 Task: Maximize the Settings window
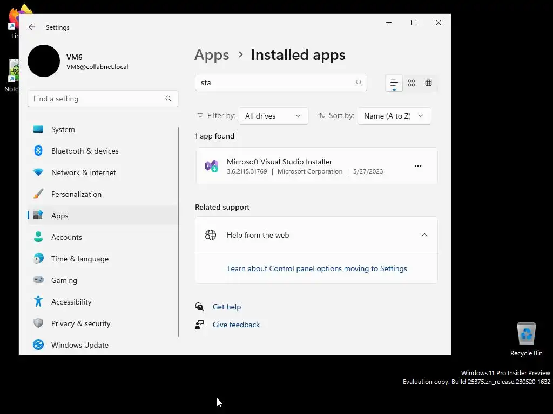[x=413, y=23]
